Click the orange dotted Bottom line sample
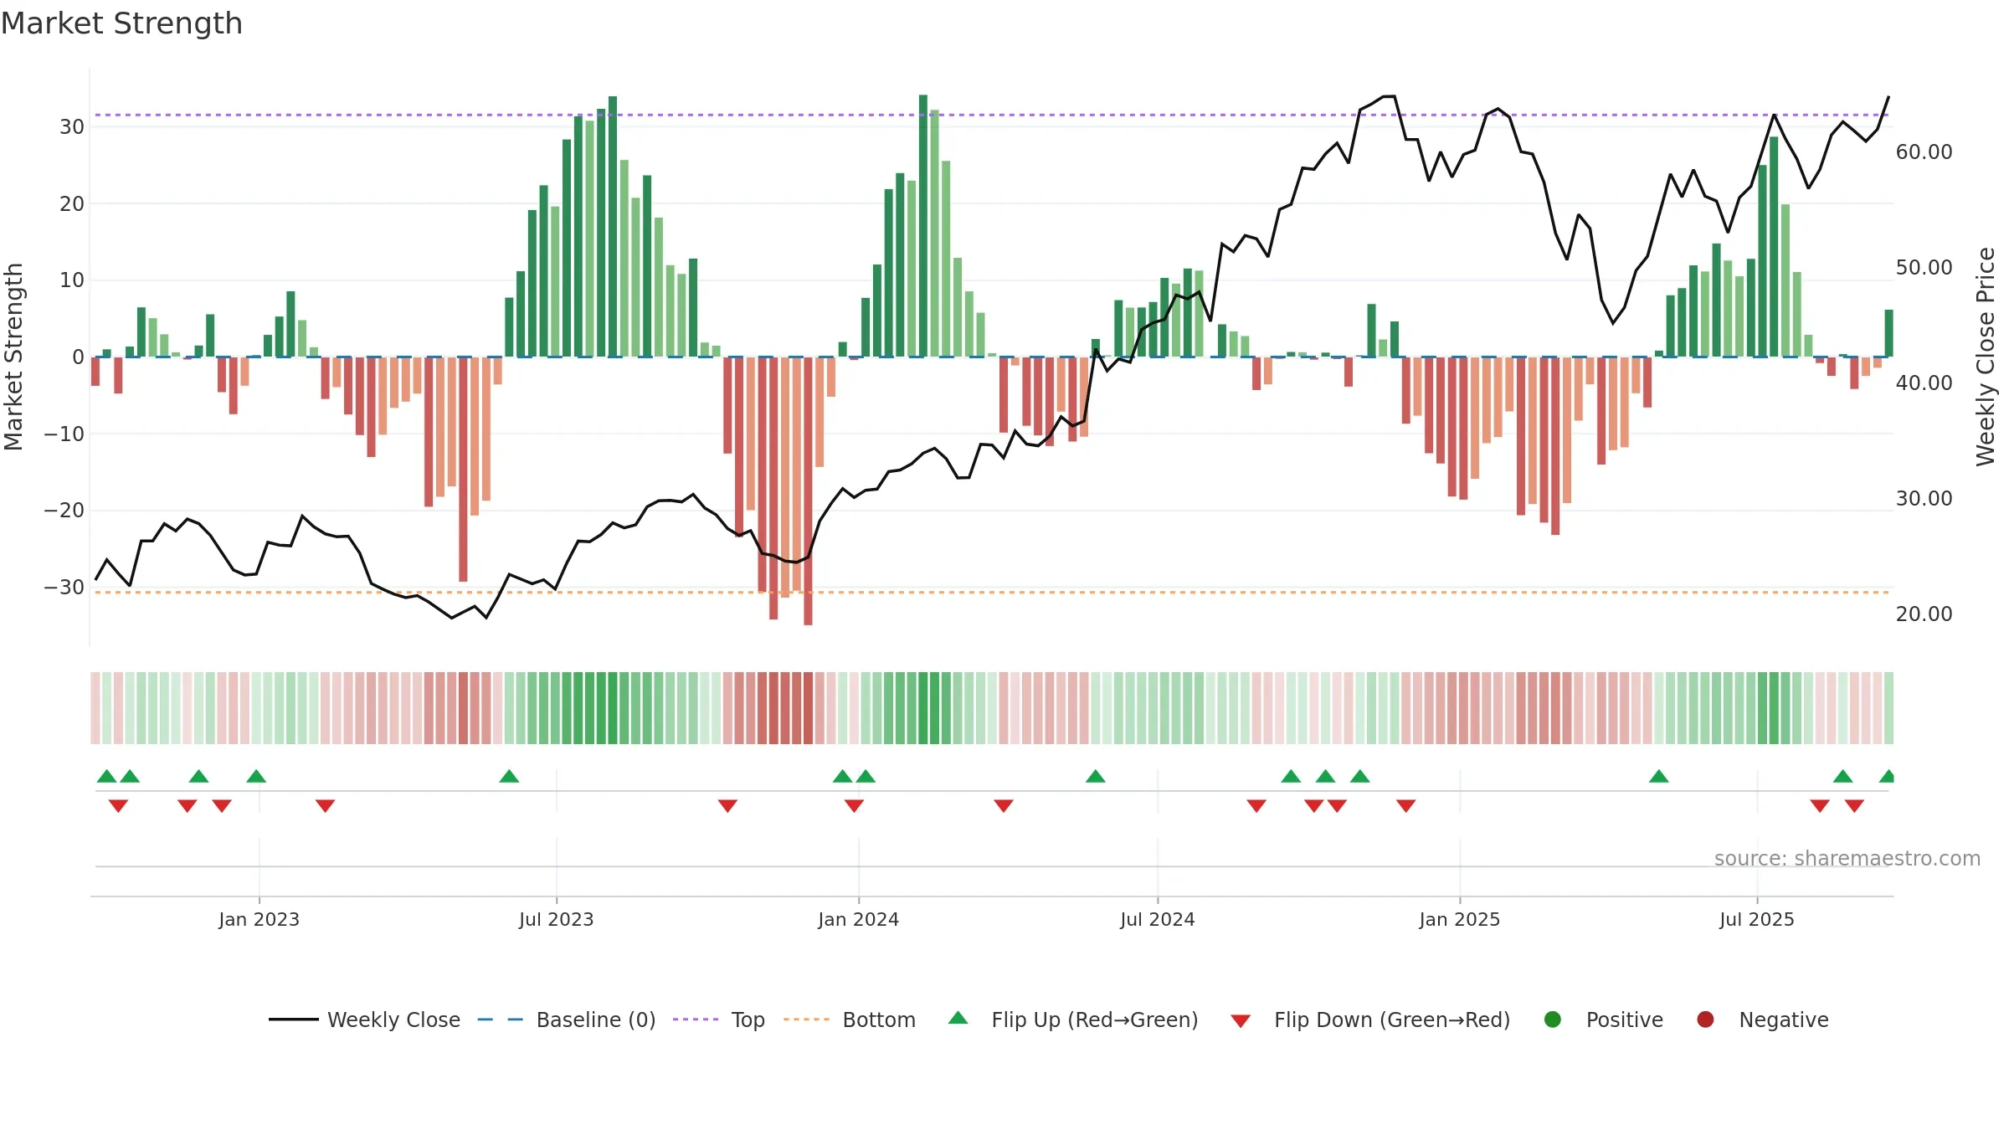 806,1020
